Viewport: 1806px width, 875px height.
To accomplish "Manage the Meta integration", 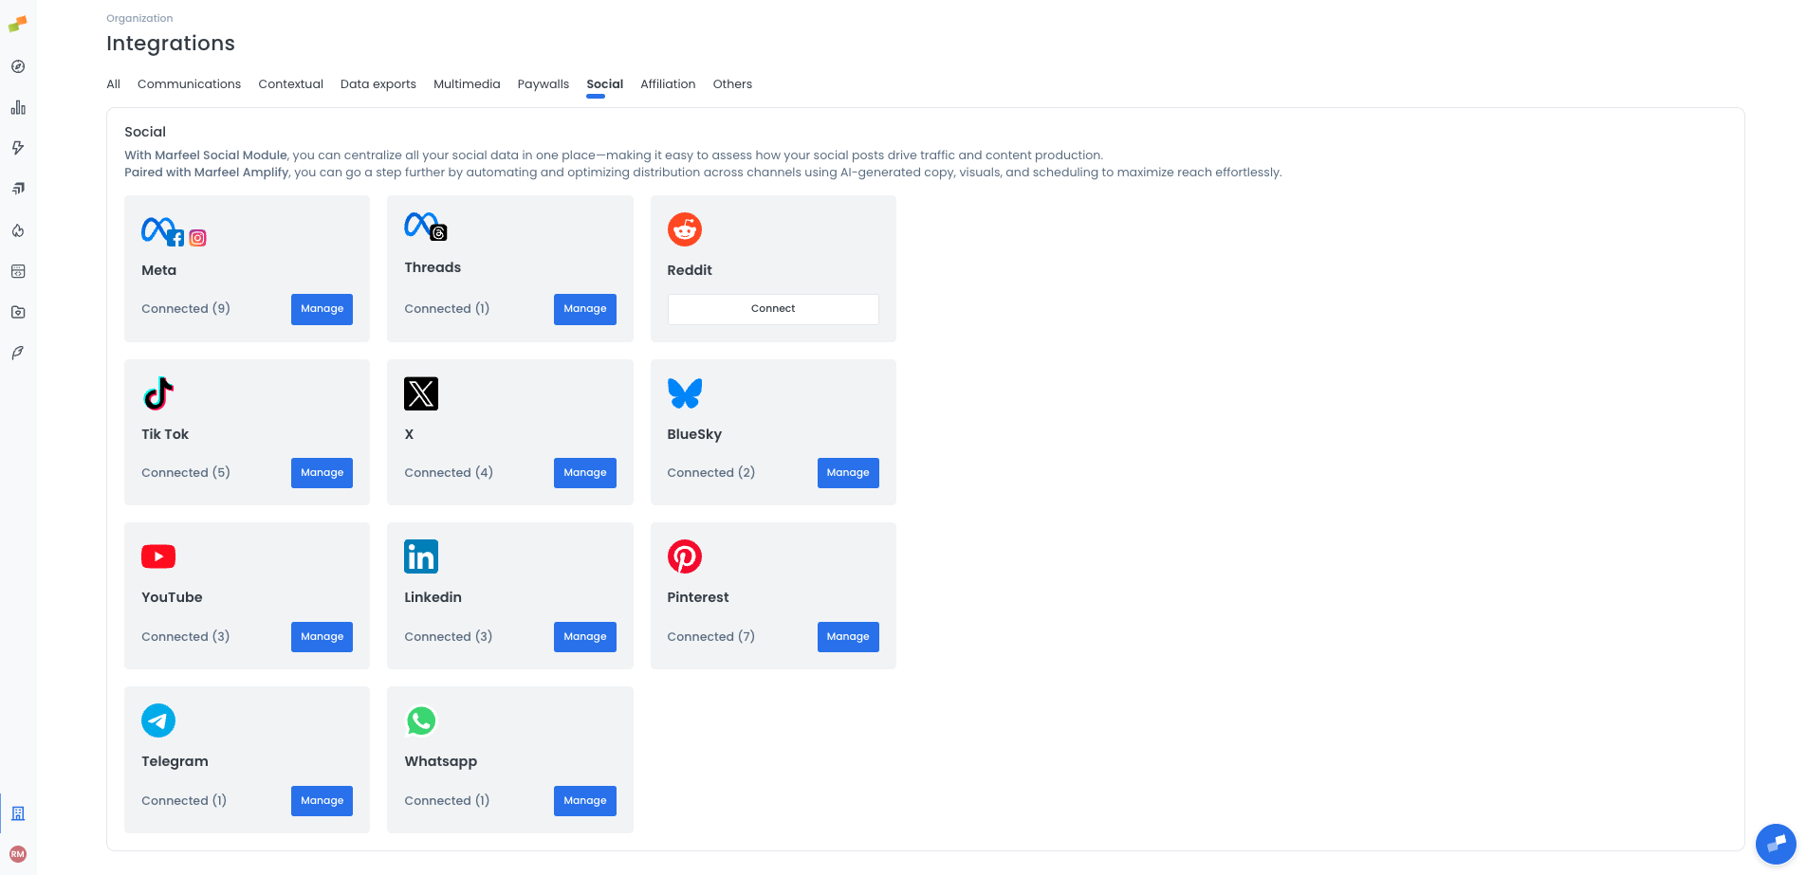I will 322,309.
